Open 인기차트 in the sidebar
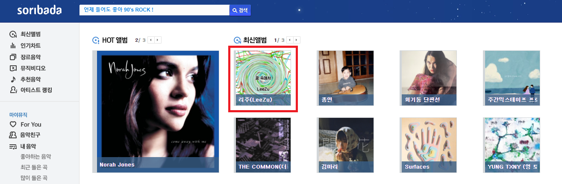Image resolution: width=562 pixels, height=184 pixels. (30, 46)
